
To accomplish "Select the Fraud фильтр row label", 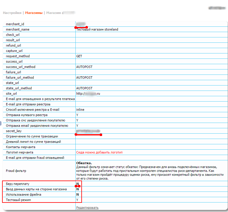I will pyautogui.click(x=16, y=171).
